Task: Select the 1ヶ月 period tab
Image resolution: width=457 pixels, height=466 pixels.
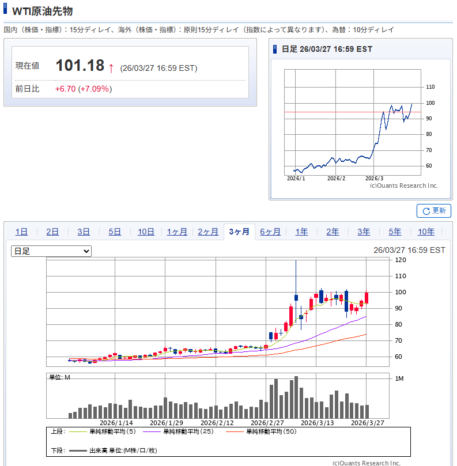Action: pyautogui.click(x=177, y=232)
